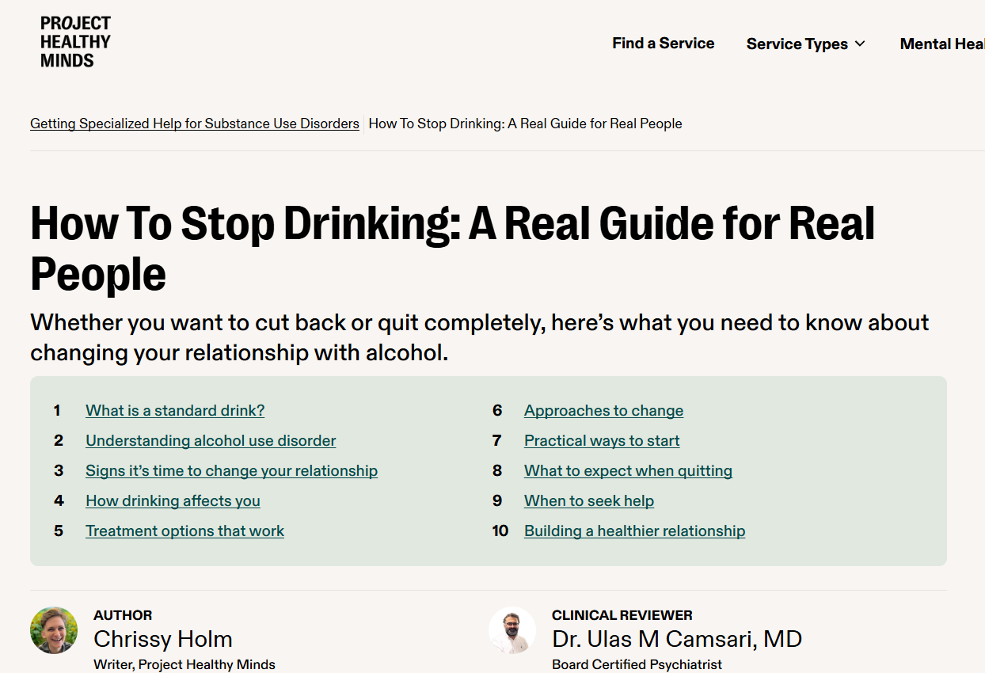Screen dimensions: 985x673
Task: Open the Mental Health navigation item
Action: [x=941, y=44]
